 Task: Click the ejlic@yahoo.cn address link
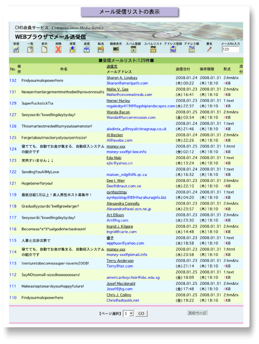coord(120,163)
